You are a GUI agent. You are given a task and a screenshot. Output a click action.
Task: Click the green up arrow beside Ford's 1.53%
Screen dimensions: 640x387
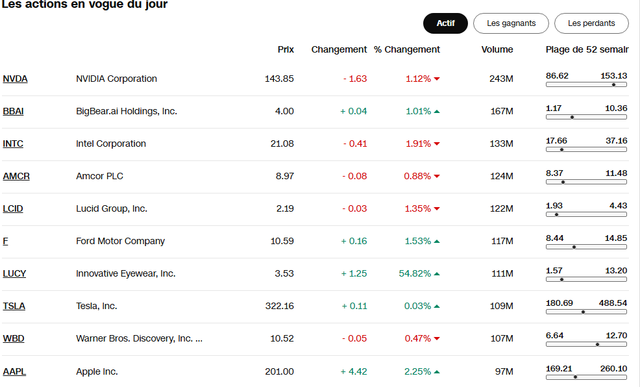pyautogui.click(x=437, y=242)
